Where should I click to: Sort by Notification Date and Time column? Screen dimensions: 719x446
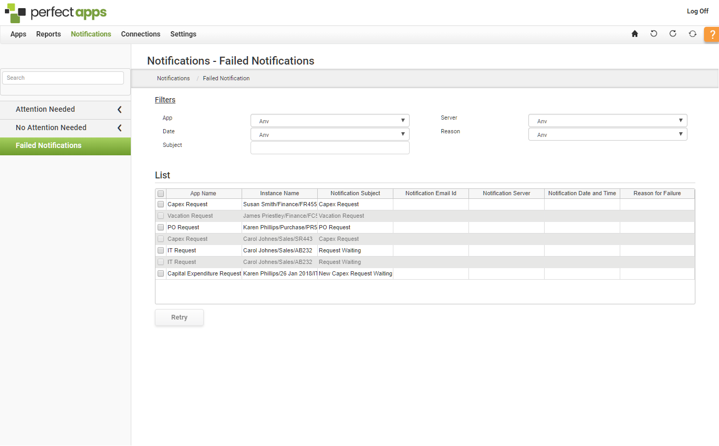(x=582, y=194)
